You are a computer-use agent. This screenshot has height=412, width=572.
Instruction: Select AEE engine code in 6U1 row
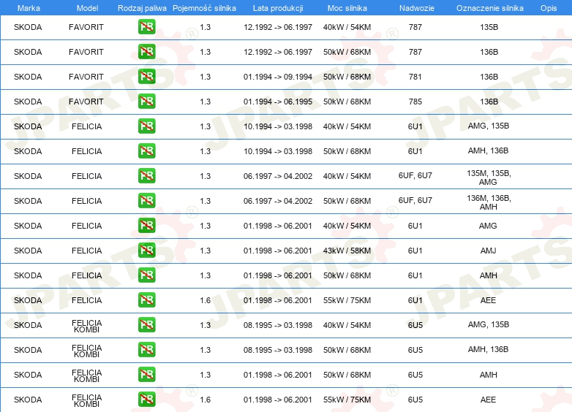[488, 300]
